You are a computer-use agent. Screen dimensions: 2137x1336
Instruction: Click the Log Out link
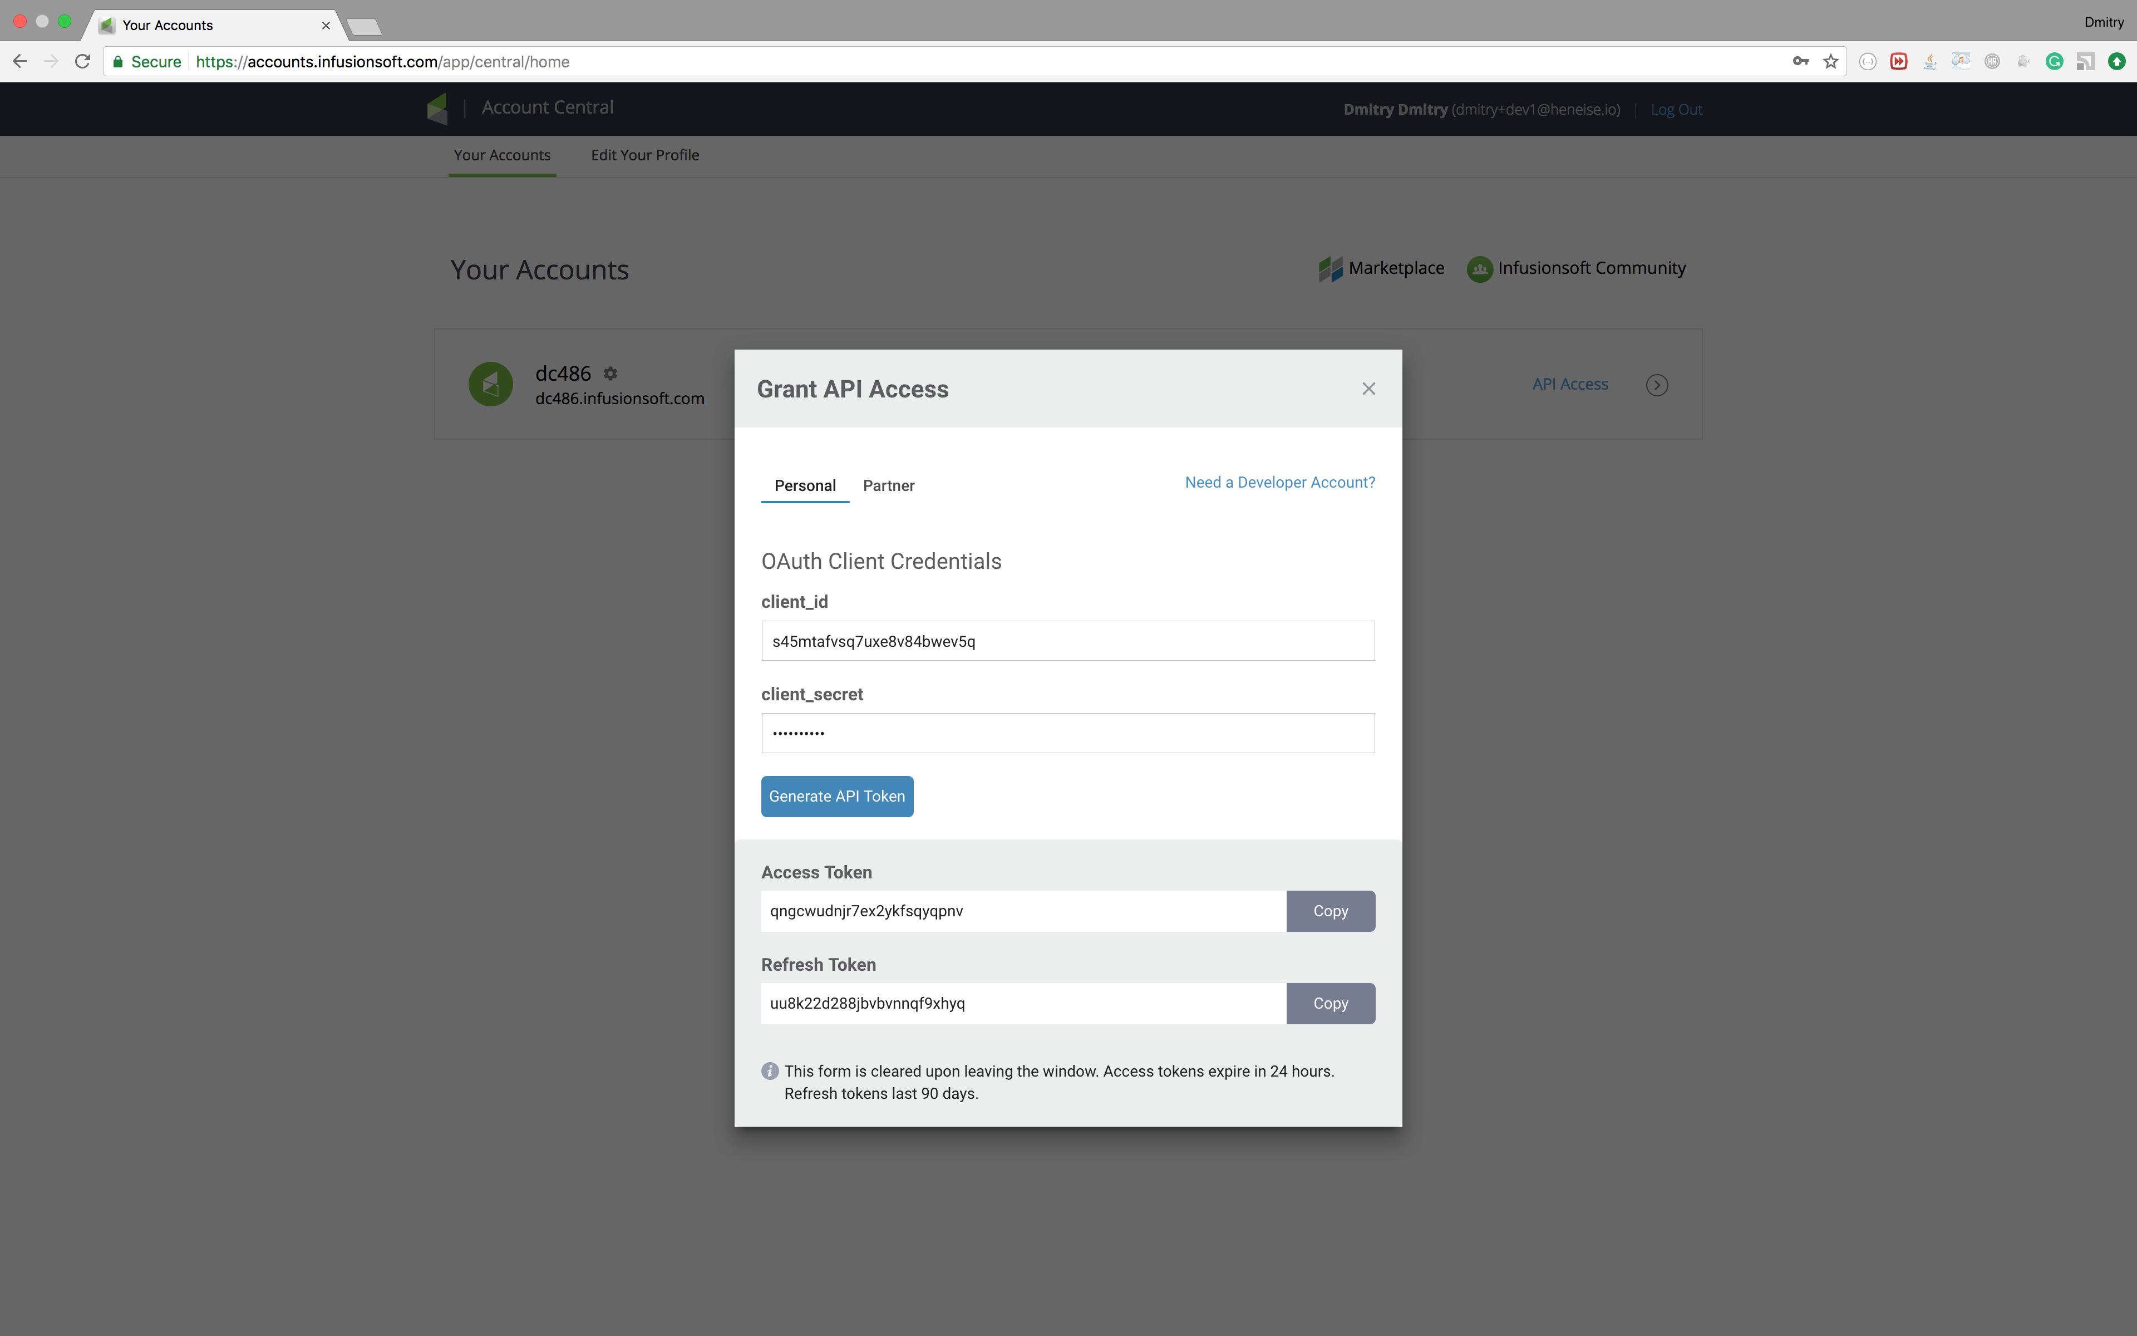click(1676, 110)
